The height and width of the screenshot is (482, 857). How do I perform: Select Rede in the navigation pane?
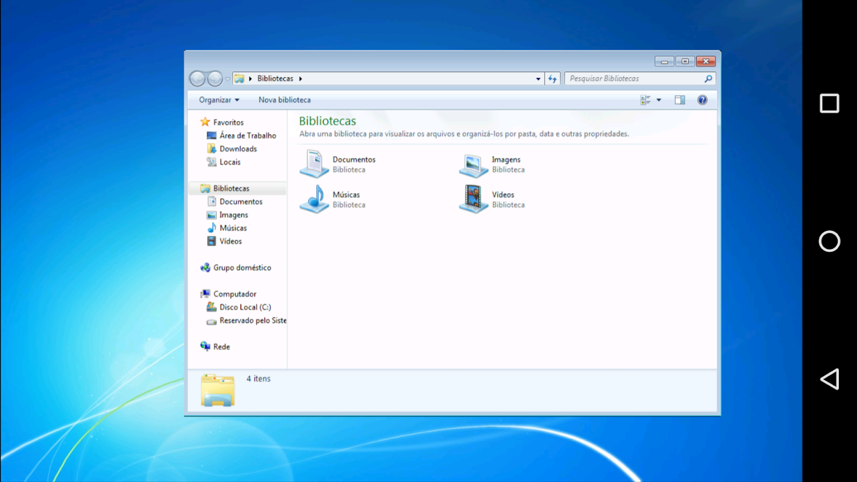[x=221, y=347]
